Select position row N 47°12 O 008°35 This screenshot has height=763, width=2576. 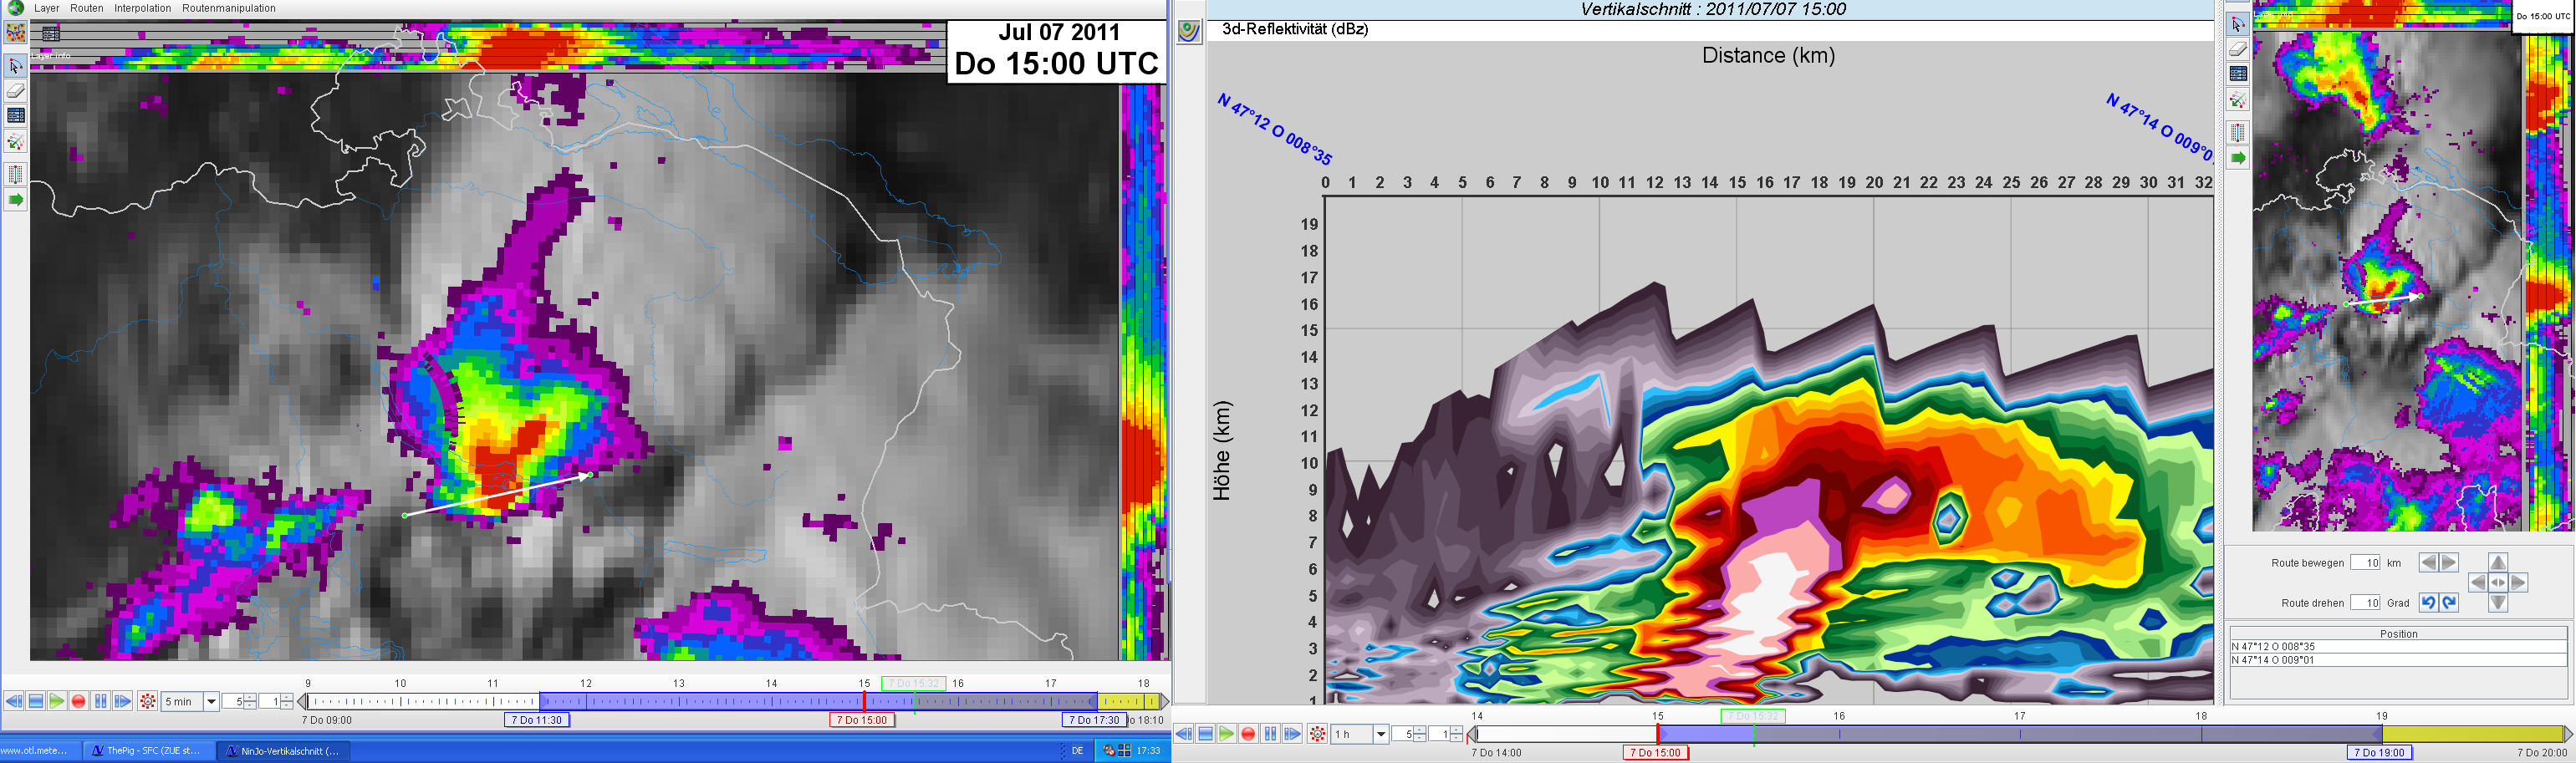click(2398, 647)
